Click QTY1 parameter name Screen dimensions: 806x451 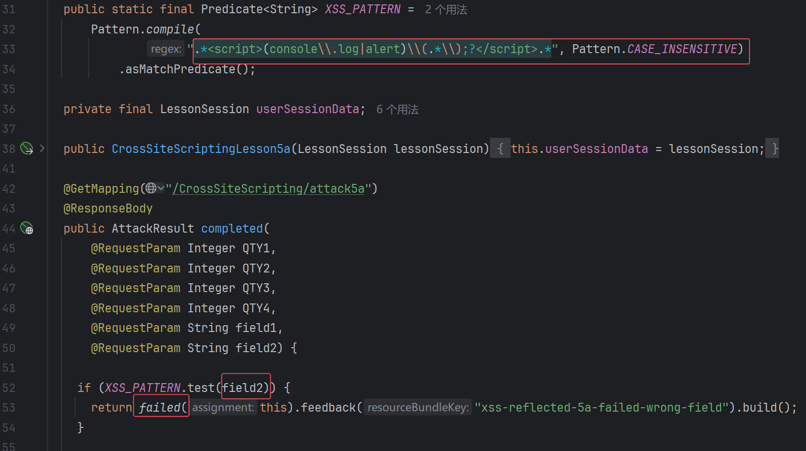[256, 248]
